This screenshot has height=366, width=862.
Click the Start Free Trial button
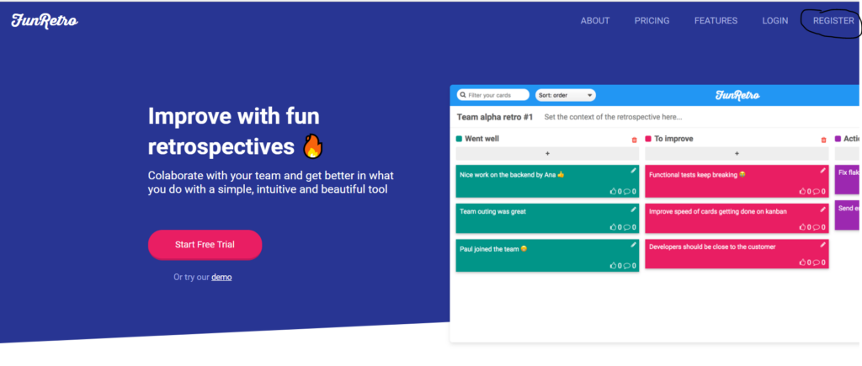click(205, 245)
